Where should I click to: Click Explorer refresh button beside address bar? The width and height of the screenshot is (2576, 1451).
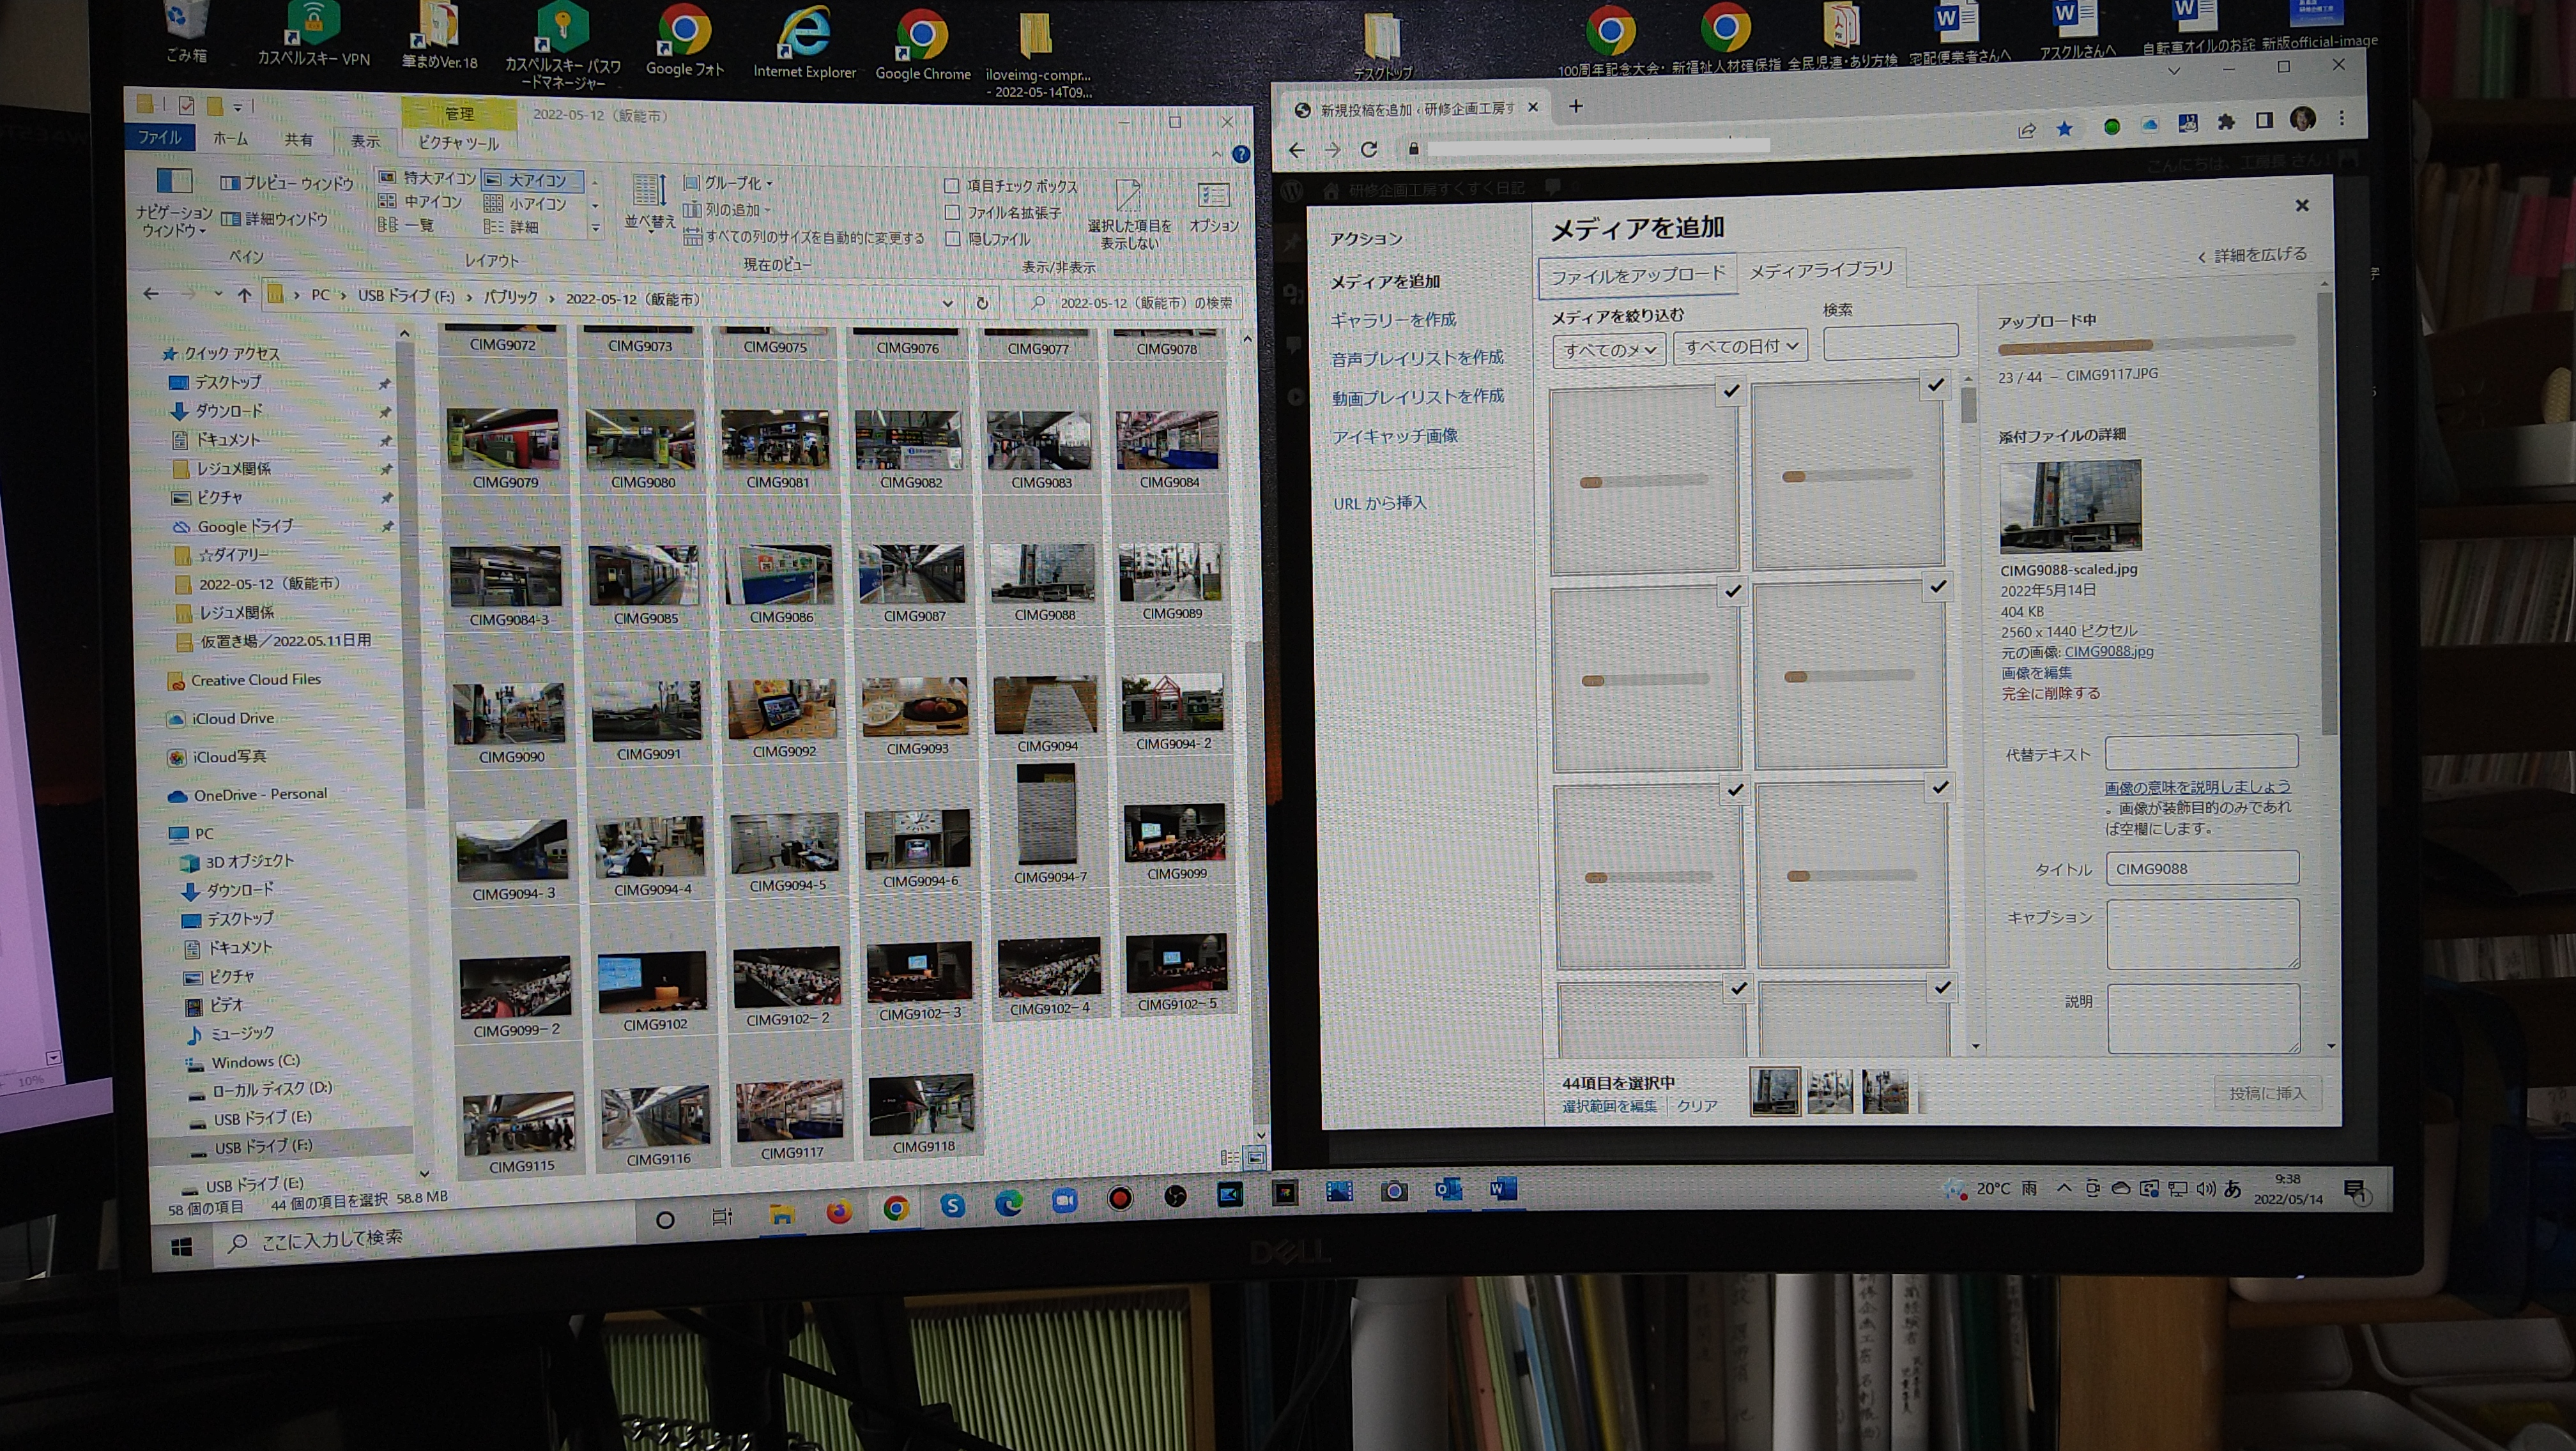click(982, 303)
